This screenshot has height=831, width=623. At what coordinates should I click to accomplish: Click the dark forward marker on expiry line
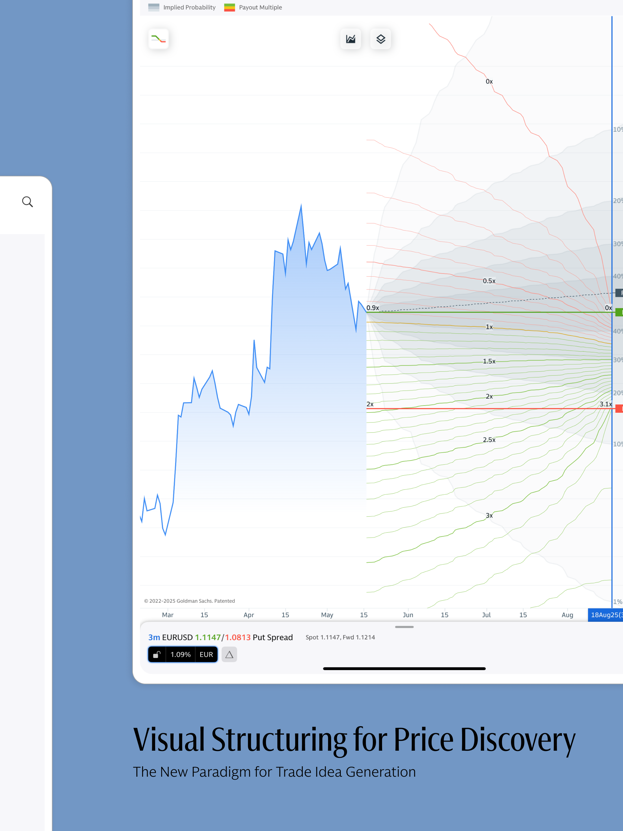pos(619,293)
